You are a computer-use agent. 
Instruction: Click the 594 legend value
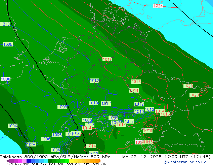[96, 164]
